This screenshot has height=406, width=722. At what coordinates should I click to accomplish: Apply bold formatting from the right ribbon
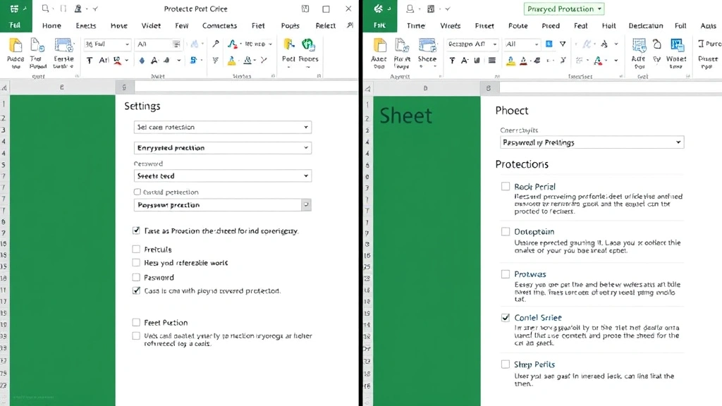pos(453,60)
